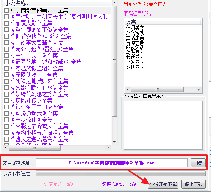Click the title text 《一步惊仙》全集
This screenshot has height=192, width=211.
(x=31, y=120)
